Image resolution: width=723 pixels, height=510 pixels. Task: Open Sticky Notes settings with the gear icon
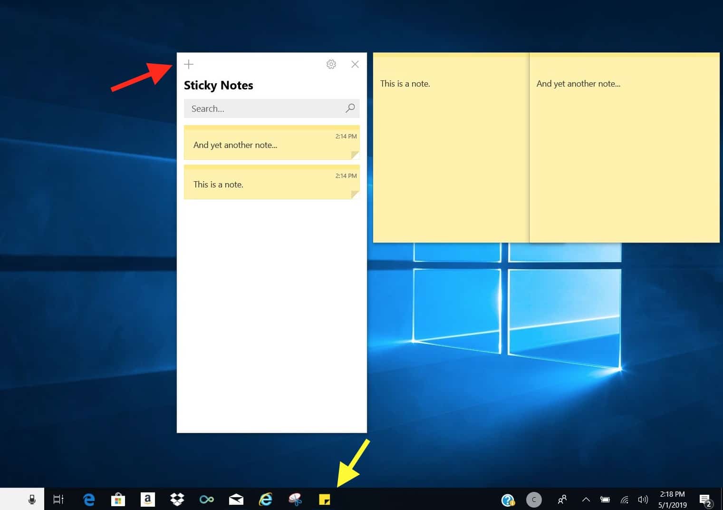[331, 64]
